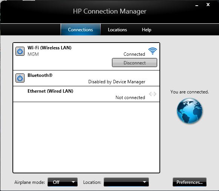Select the Wi-Fi (Wireless LAN) title

(x=49, y=48)
